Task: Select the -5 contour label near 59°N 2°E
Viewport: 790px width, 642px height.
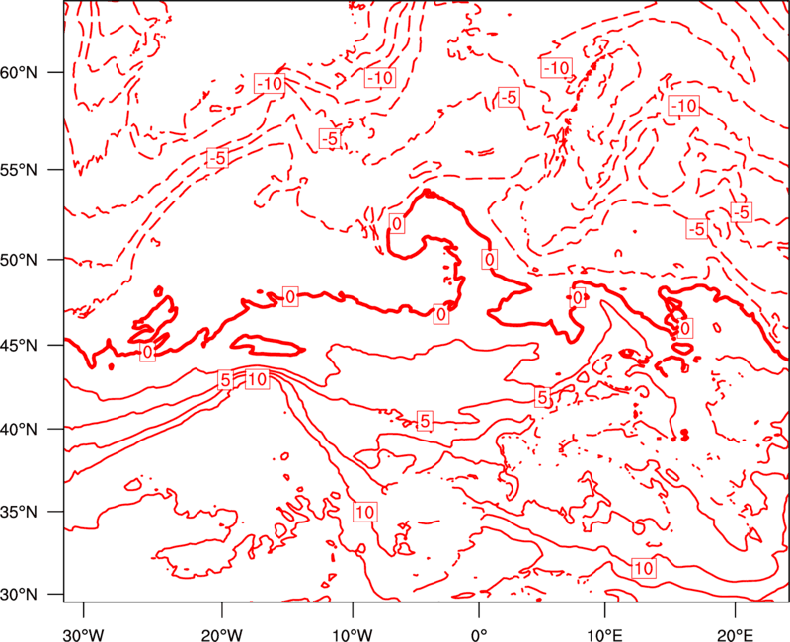Action: [x=509, y=97]
